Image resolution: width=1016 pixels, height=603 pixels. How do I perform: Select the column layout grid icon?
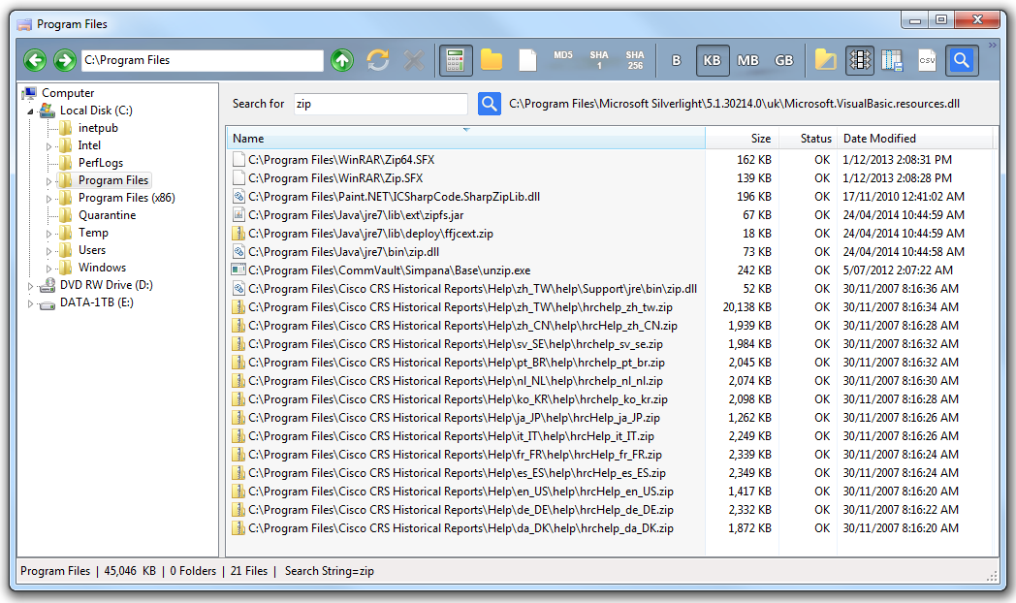click(x=860, y=59)
